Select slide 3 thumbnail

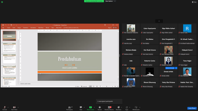(x=9, y=59)
